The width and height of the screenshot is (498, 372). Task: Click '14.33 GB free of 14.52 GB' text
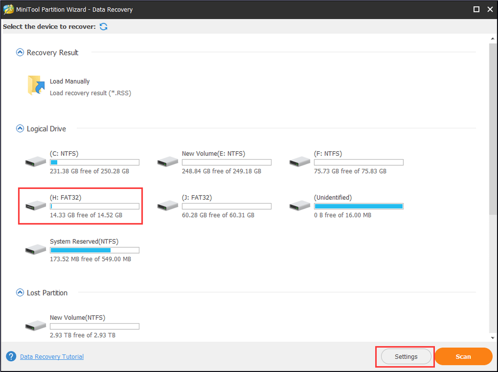86,215
